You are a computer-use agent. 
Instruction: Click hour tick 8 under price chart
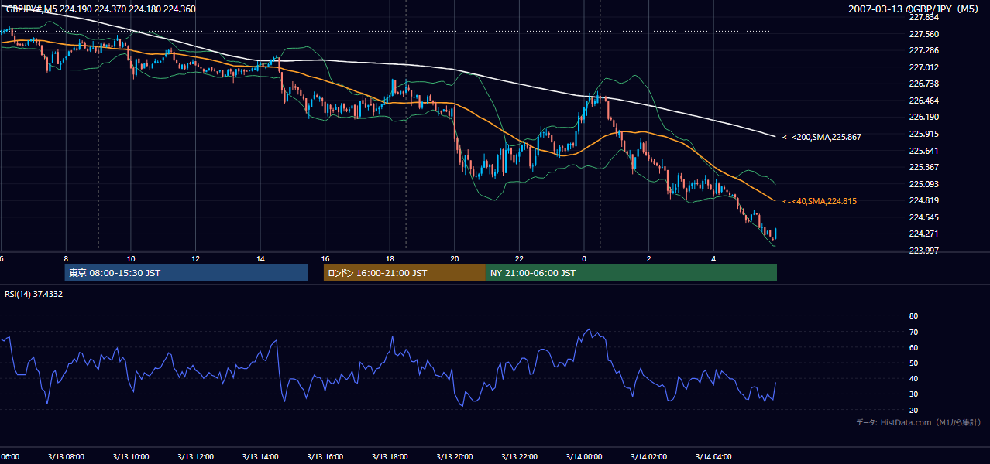point(66,258)
